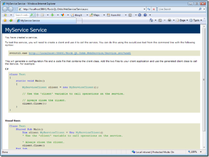Image resolution: width=209 pixels, height=157 pixels.
Task: Click the blue Help question mark icon
Action: 145,15
